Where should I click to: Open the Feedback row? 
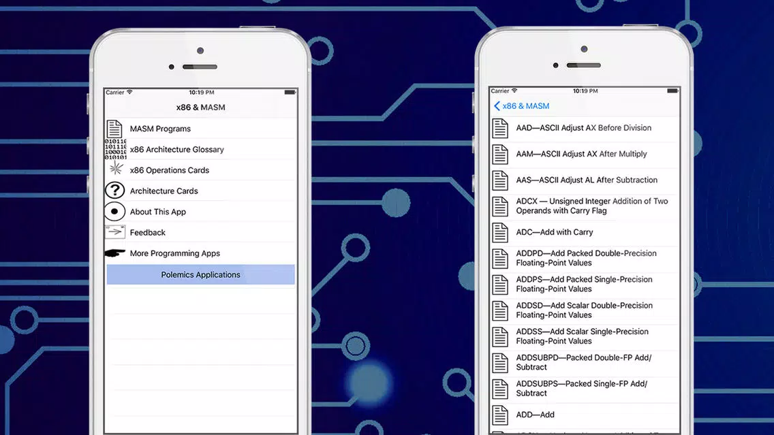(x=200, y=232)
